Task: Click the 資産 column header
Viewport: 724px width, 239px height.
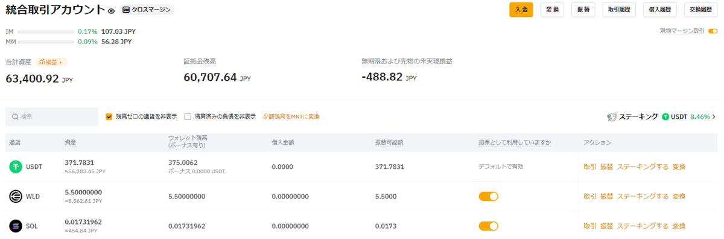Action: (71, 142)
